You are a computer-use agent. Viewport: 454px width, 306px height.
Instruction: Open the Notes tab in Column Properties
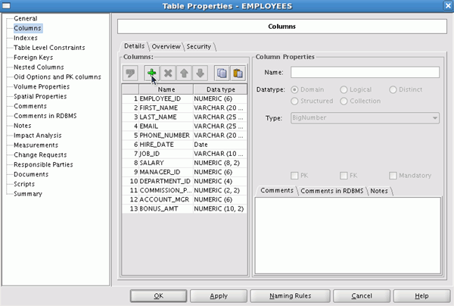click(379, 191)
